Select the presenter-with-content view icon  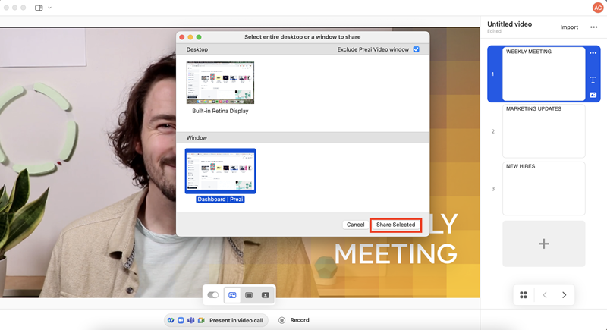click(x=232, y=295)
